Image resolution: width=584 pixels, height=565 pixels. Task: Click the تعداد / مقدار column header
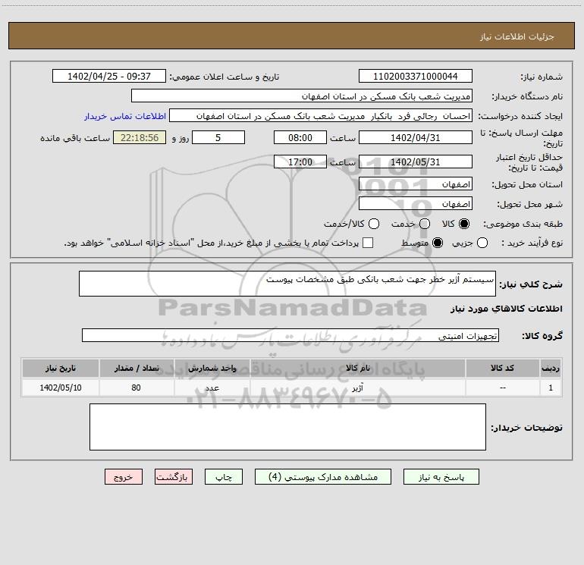(x=137, y=368)
